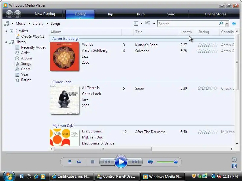The image size is (242, 181).
Task: Open the Windows Start button
Action: point(9,176)
